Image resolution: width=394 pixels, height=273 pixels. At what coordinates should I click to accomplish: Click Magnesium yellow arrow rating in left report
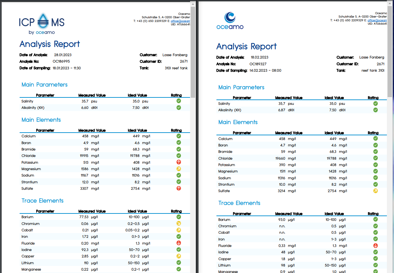click(x=179, y=169)
